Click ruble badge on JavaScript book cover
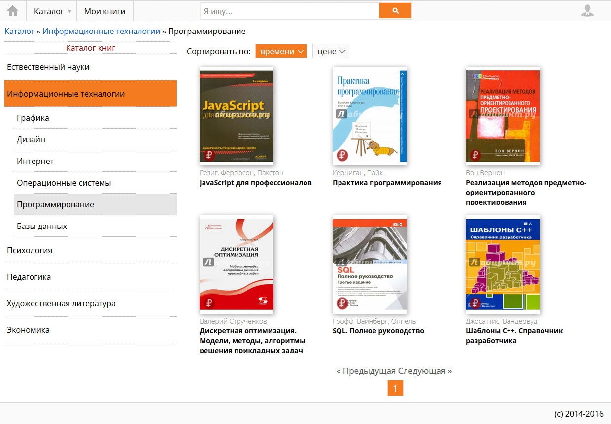The height and width of the screenshot is (424, 611). click(x=209, y=155)
